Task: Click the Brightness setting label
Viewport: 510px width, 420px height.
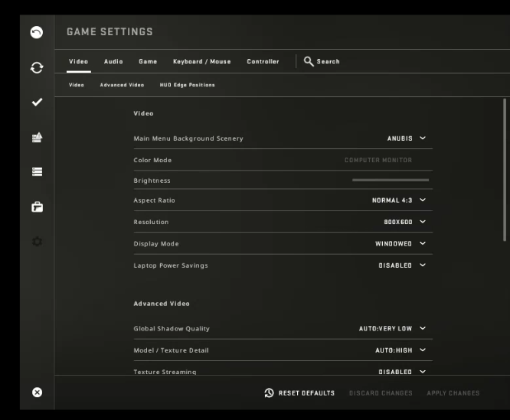Action: [152, 181]
